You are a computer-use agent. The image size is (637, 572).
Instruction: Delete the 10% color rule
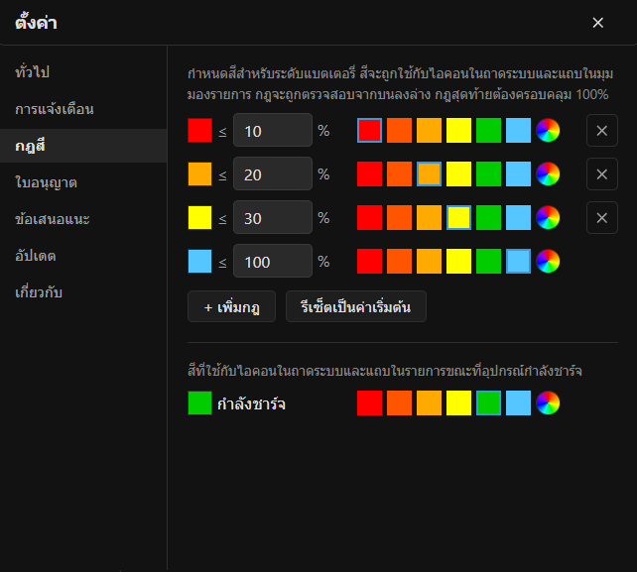click(x=602, y=130)
